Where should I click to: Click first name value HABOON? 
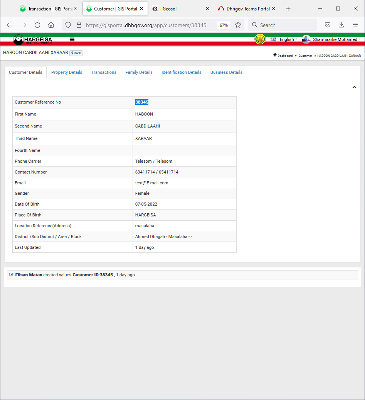tap(144, 114)
